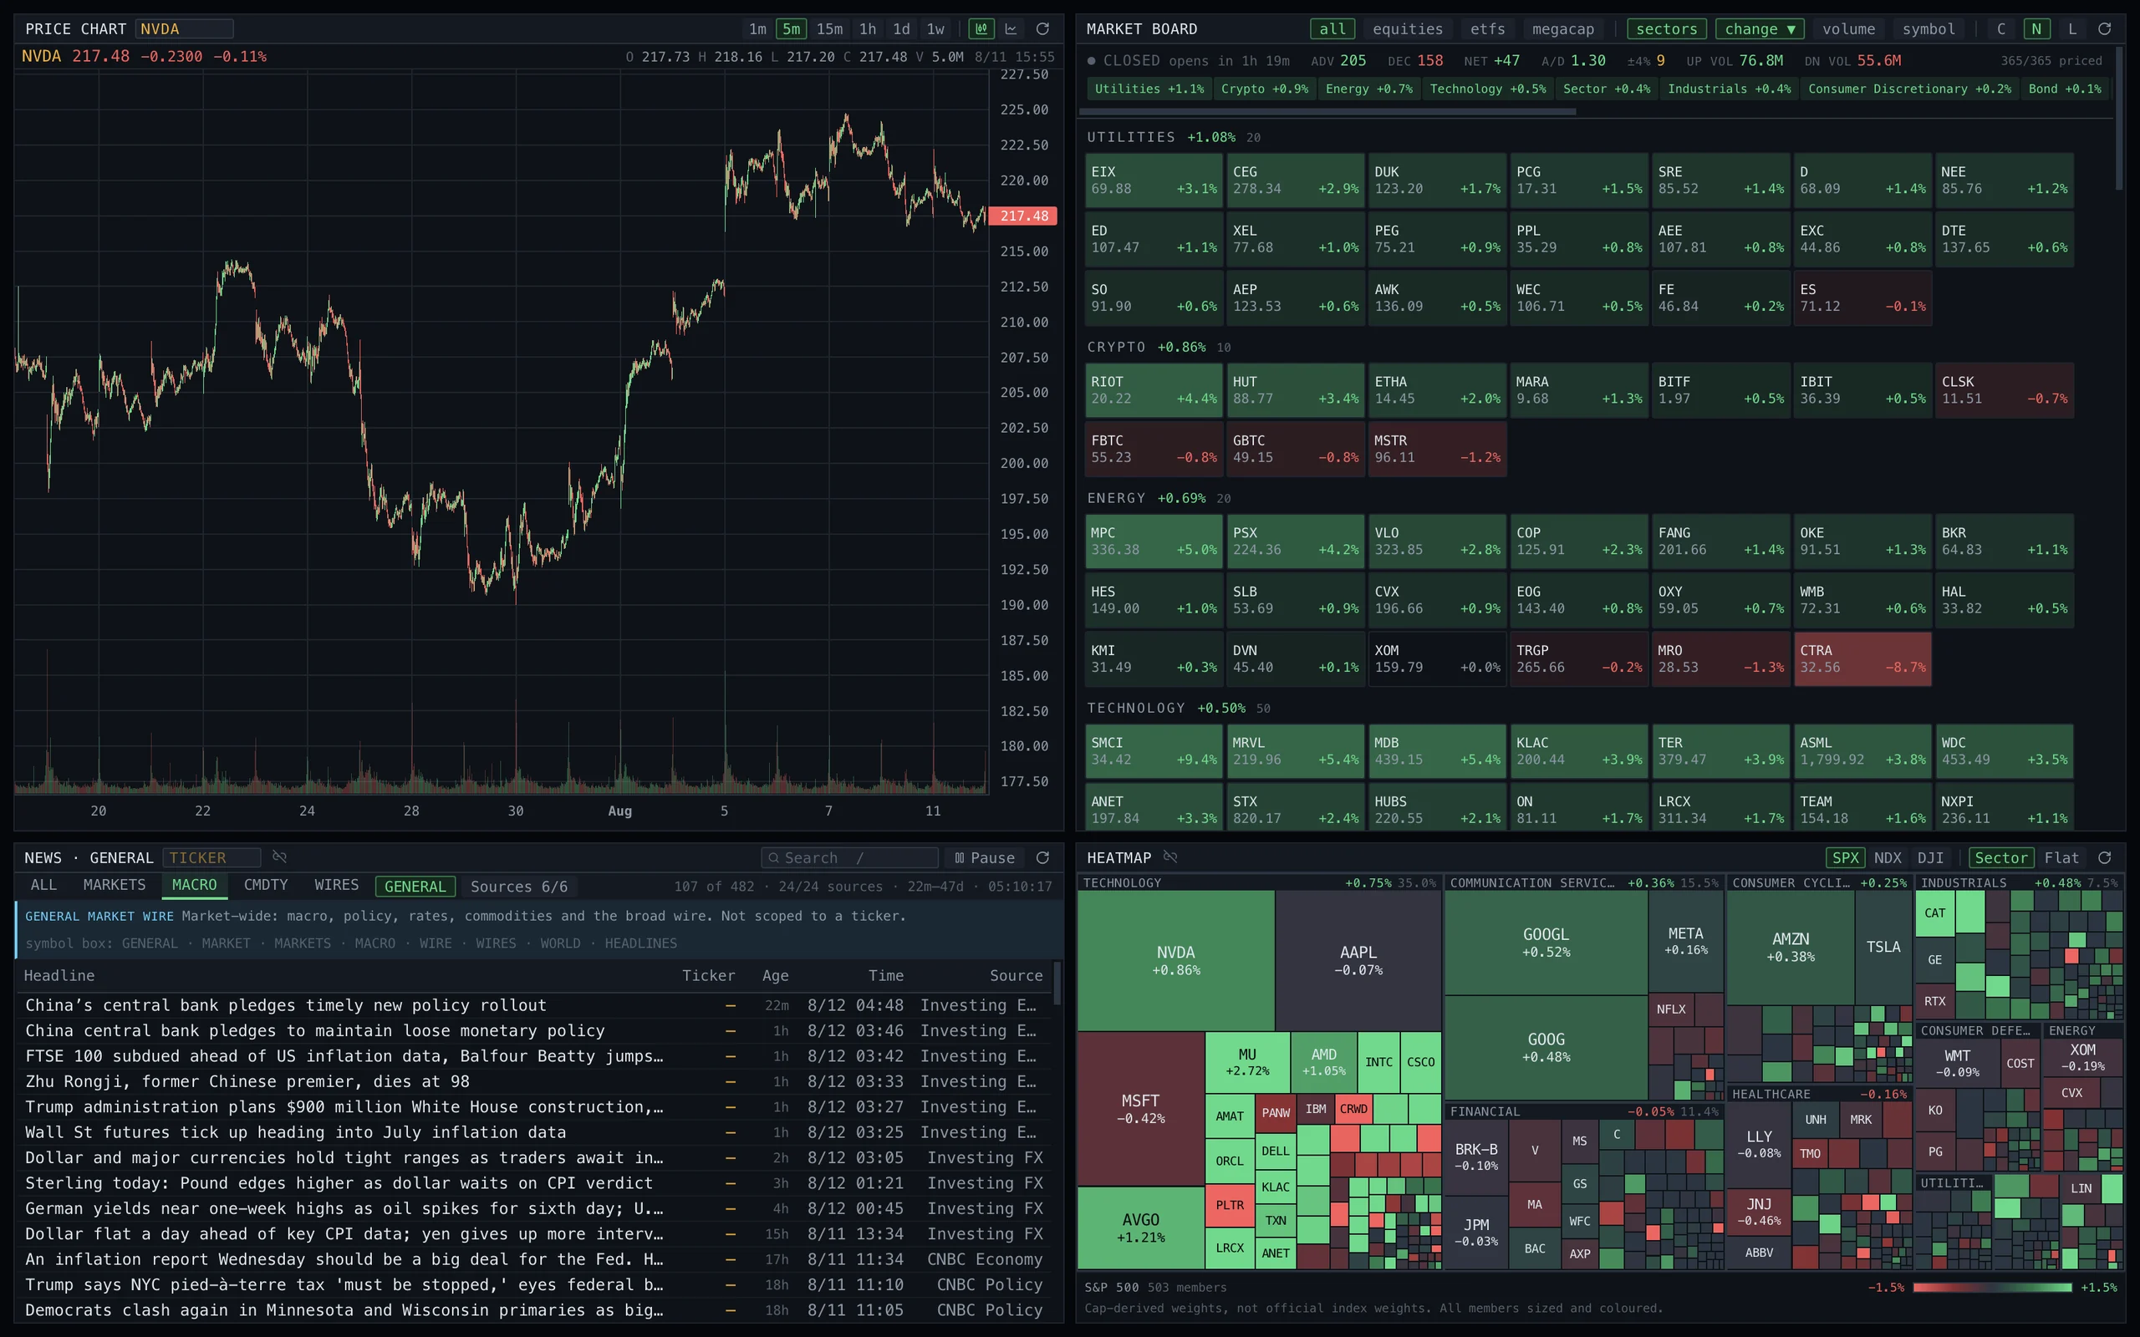2140x1337 pixels.
Task: Refresh the heatmap panel
Action: (2105, 857)
